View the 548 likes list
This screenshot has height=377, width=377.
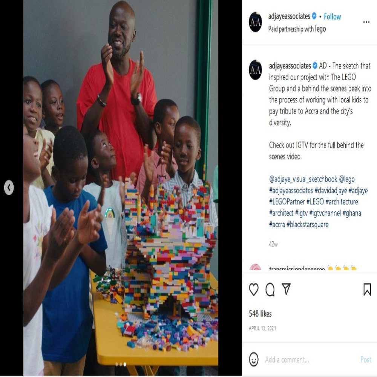[260, 314]
